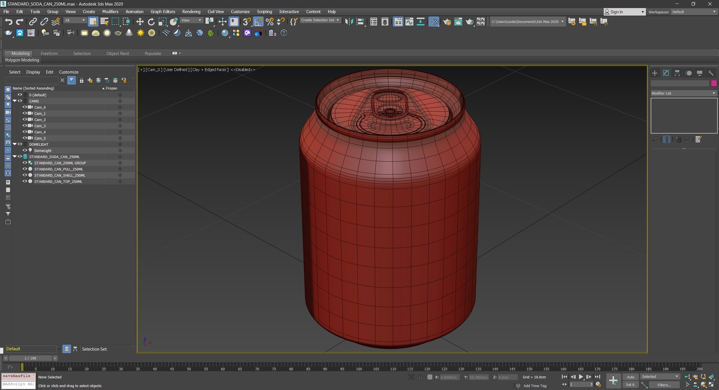Viewport: 719px width, 390px height.
Task: Activate the Select and Link tool
Action: (x=33, y=22)
